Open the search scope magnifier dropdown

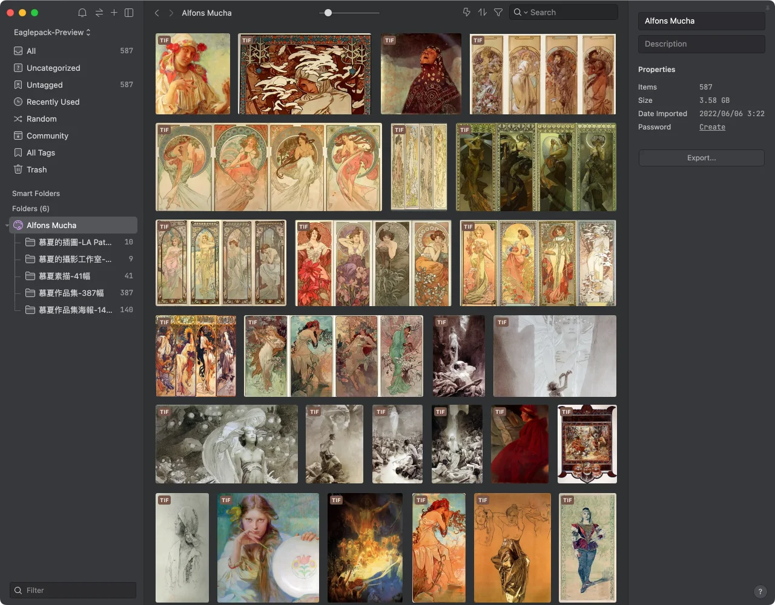point(520,12)
